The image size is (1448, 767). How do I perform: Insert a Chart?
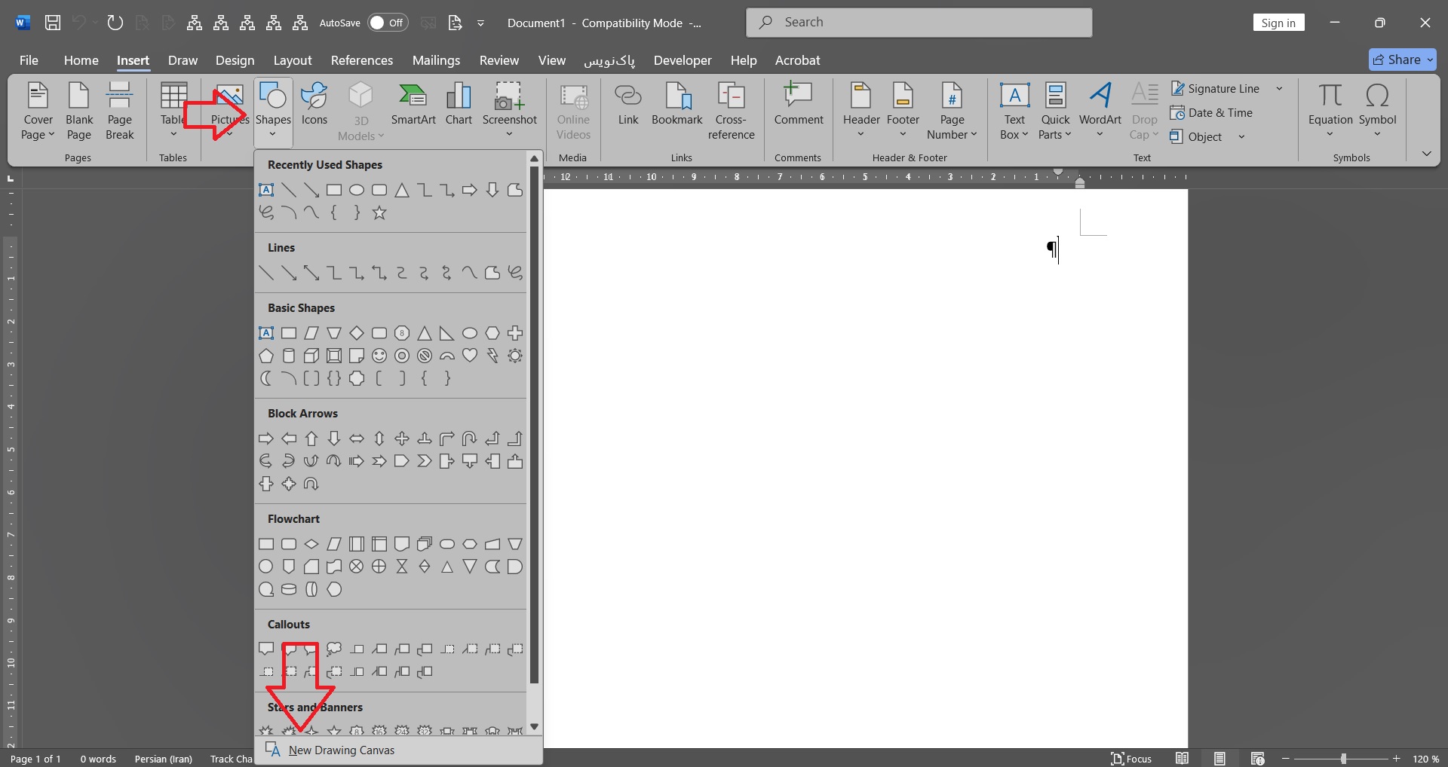tap(459, 105)
